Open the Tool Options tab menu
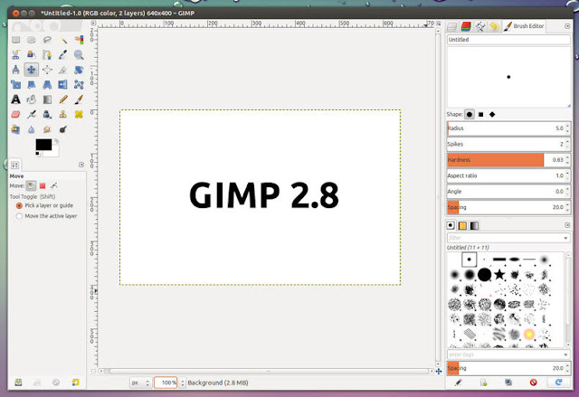The image size is (579, 397). (81, 165)
